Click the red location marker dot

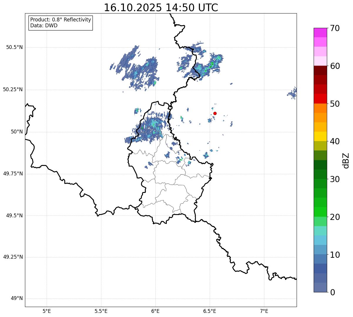(x=215, y=113)
